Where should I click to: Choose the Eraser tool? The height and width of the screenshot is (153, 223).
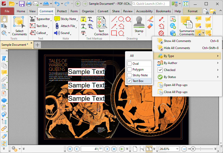[x=150, y=26]
